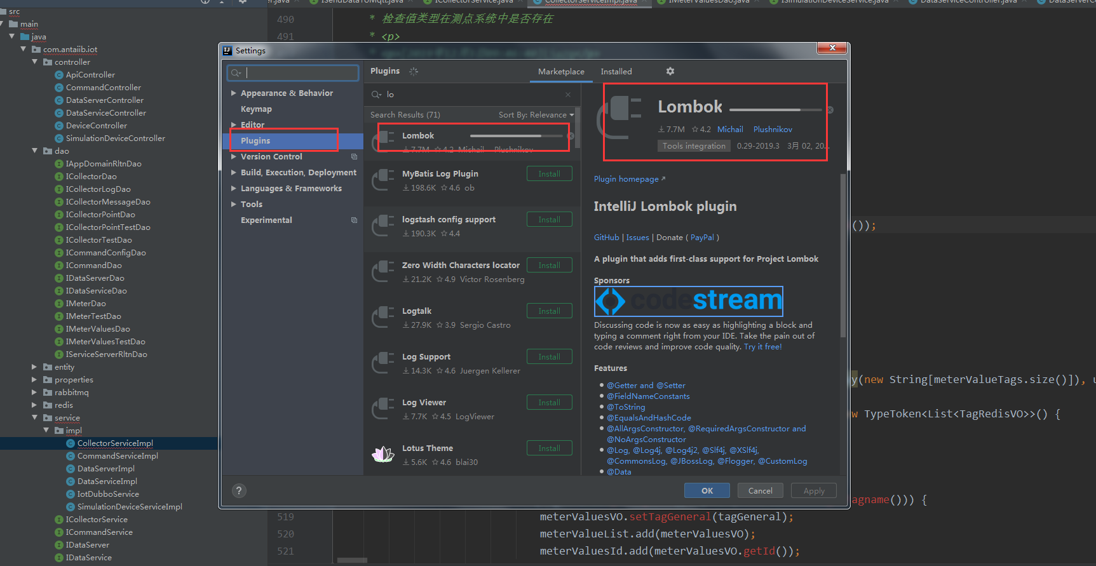Expand the Editor settings node
The height and width of the screenshot is (566, 1096).
pyautogui.click(x=234, y=125)
